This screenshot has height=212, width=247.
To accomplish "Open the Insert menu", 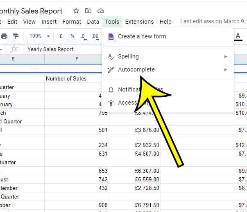I will tap(49, 22).
